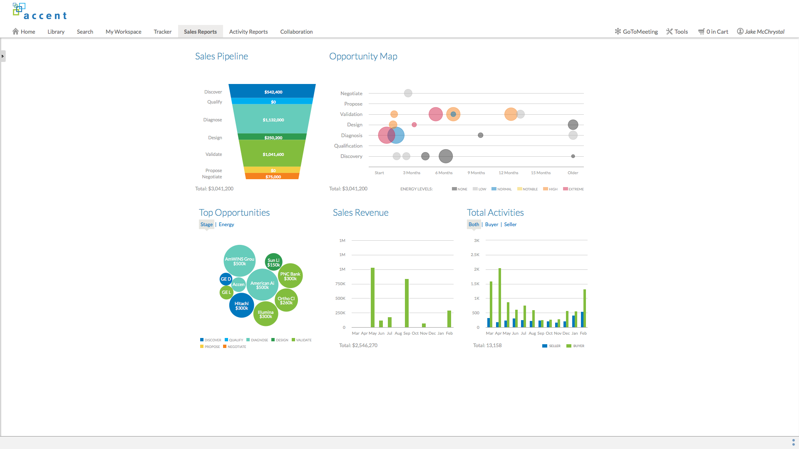The height and width of the screenshot is (449, 799).
Task: Click the Hitachi $300k bubble
Action: [241, 306]
